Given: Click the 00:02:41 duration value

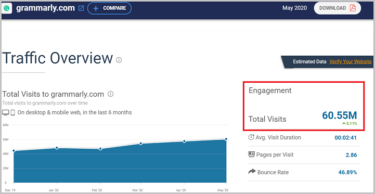Looking at the screenshot, I should [x=345, y=138].
